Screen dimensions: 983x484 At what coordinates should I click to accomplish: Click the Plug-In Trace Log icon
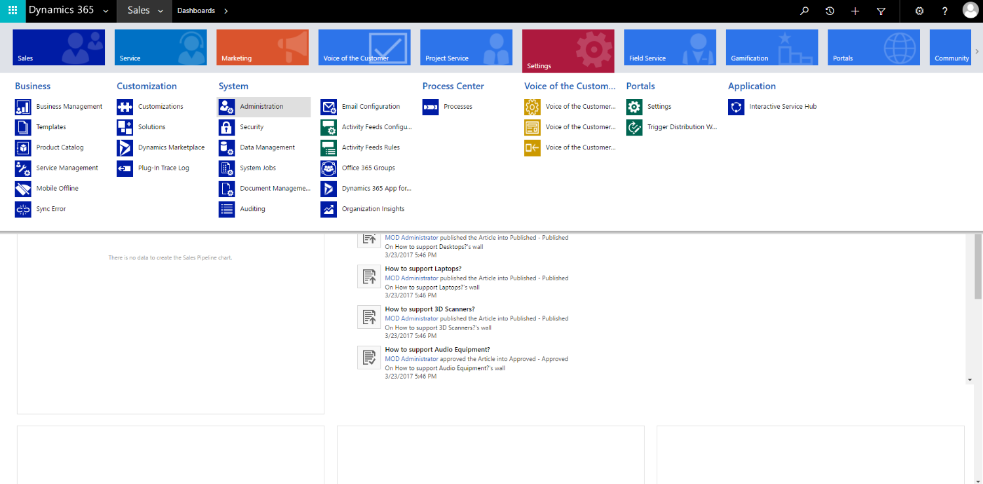pos(125,168)
